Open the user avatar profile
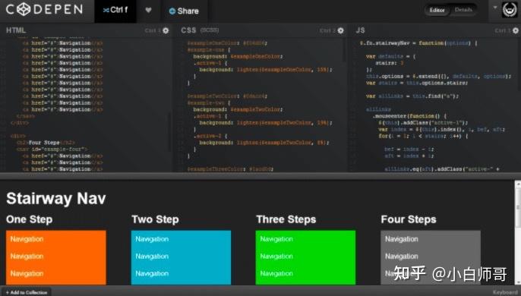 (x=510, y=10)
